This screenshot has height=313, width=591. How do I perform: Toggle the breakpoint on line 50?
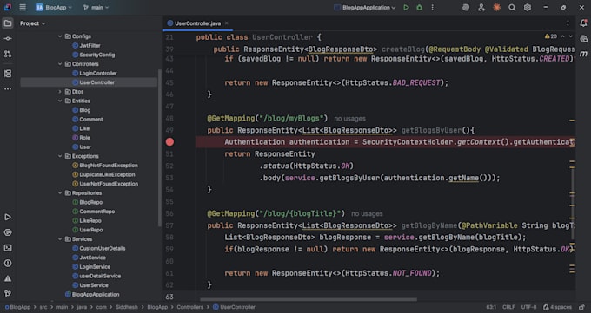(169, 142)
